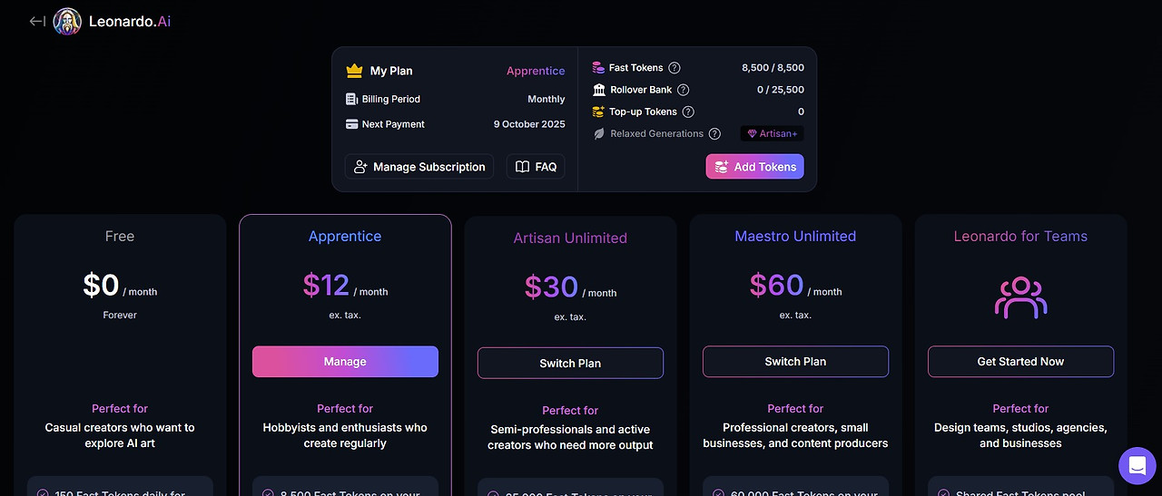The width and height of the screenshot is (1162, 496).
Task: Open the FAQ button
Action: pyautogui.click(x=536, y=167)
